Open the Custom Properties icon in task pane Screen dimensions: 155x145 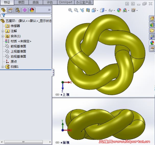coord(152,49)
